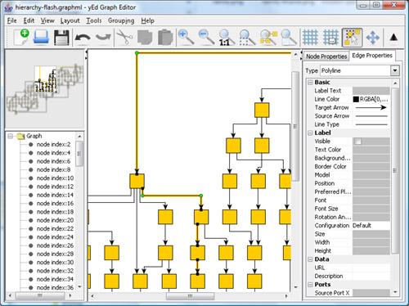Select node index:22 in the tree

tap(55, 229)
